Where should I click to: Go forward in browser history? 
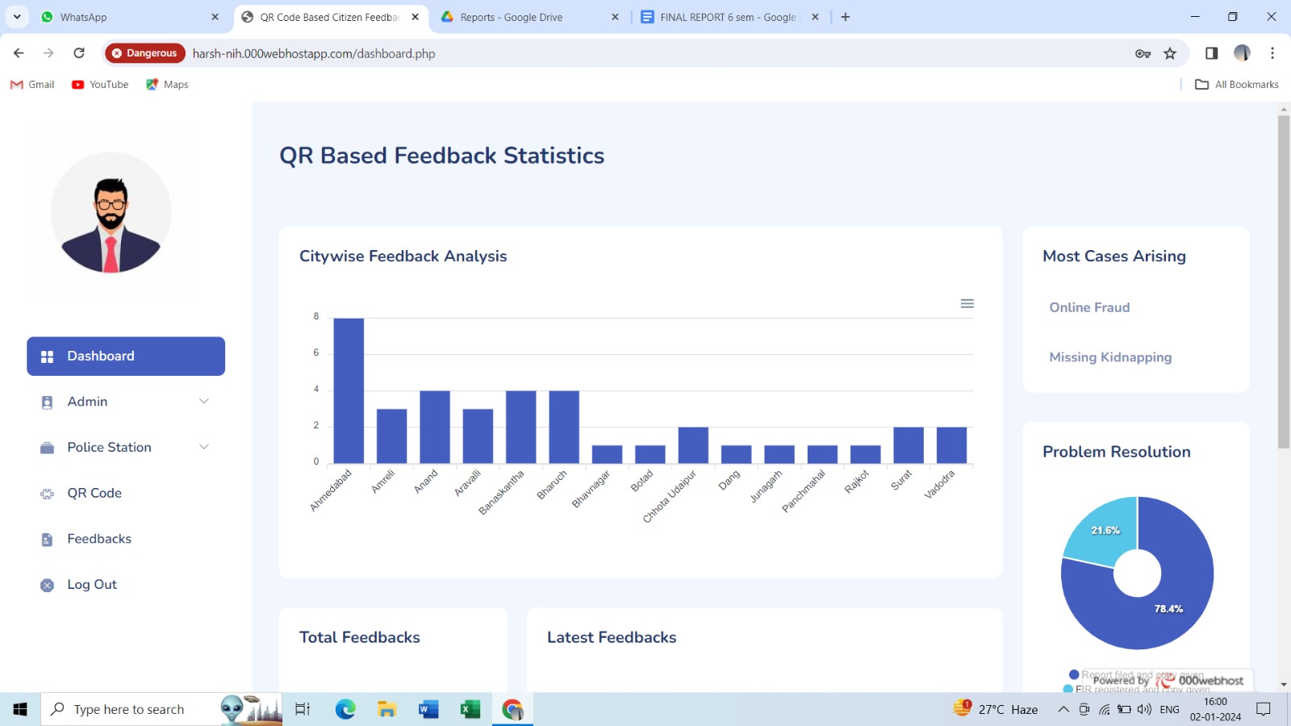point(48,53)
